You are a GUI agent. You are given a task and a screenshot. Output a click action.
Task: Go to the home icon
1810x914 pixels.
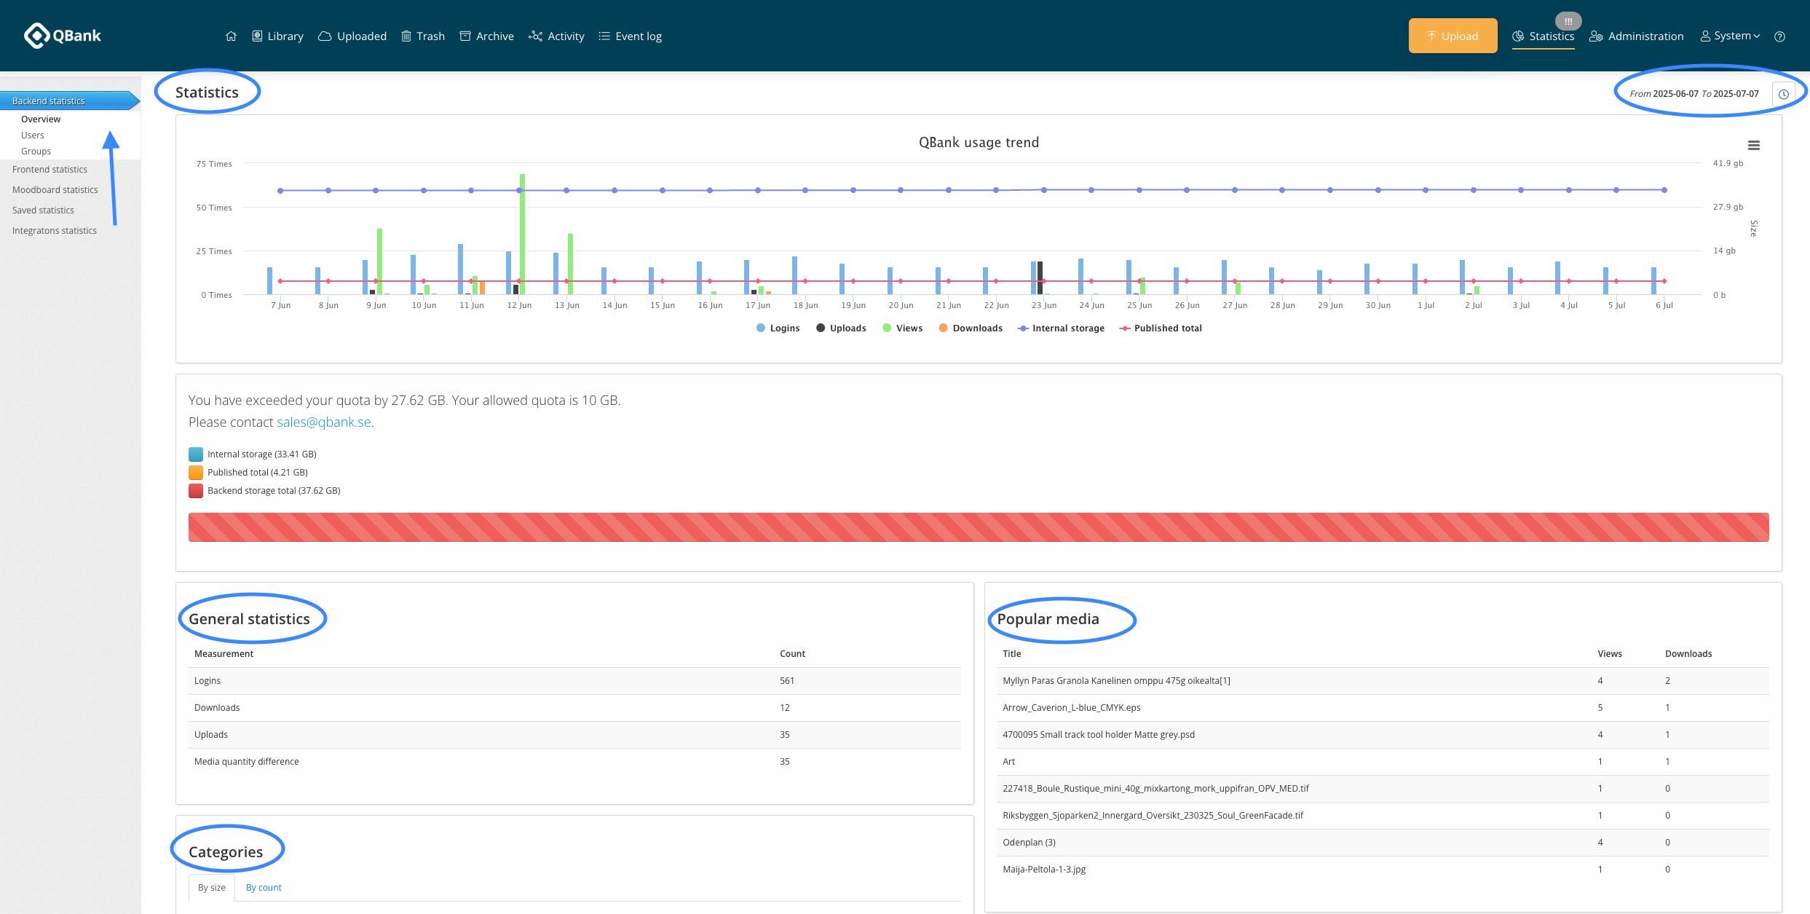click(x=231, y=36)
